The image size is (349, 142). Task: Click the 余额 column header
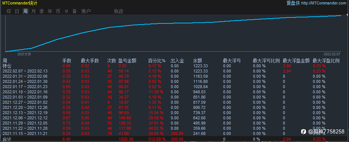[198, 61]
